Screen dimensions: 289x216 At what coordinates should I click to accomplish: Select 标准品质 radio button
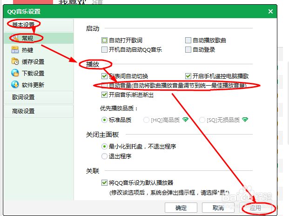[104, 120]
